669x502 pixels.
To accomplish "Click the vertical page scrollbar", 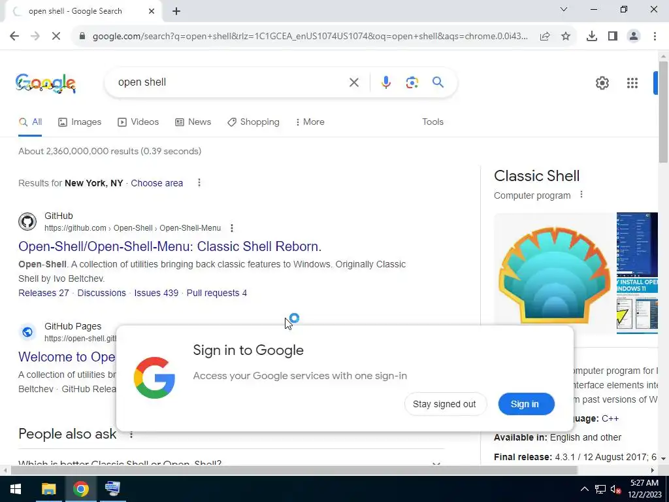I will click(x=663, y=112).
